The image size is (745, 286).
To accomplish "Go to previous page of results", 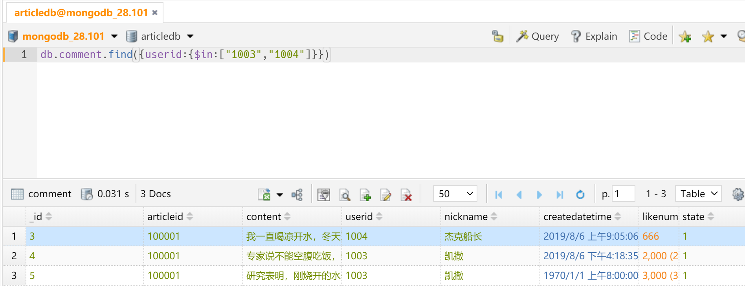I will pos(519,194).
